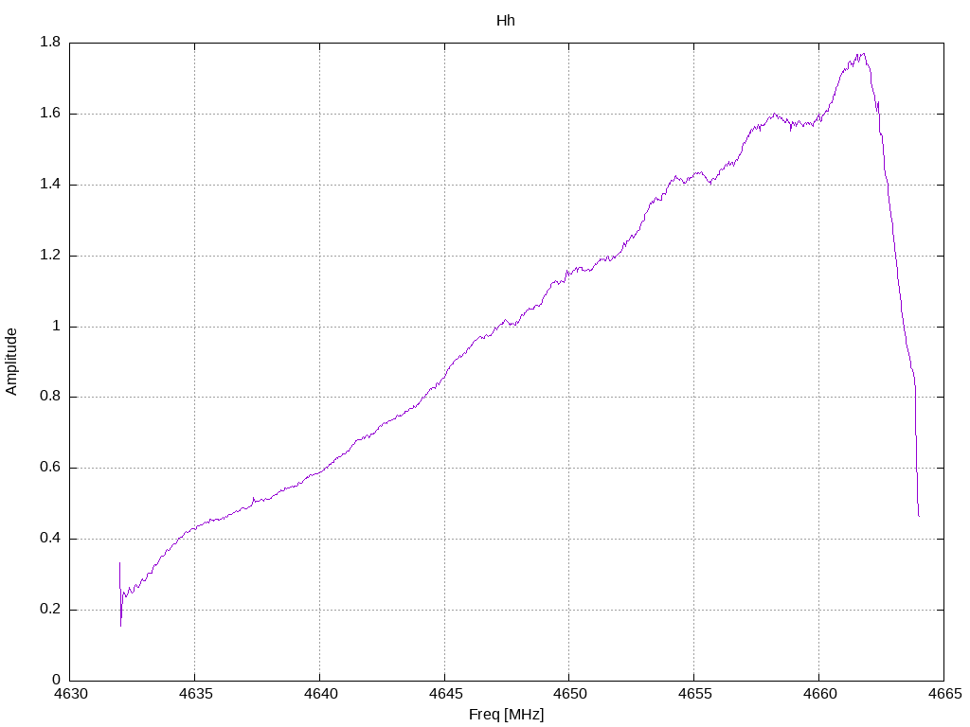Click the y-axis tick label 1.6

click(50, 114)
